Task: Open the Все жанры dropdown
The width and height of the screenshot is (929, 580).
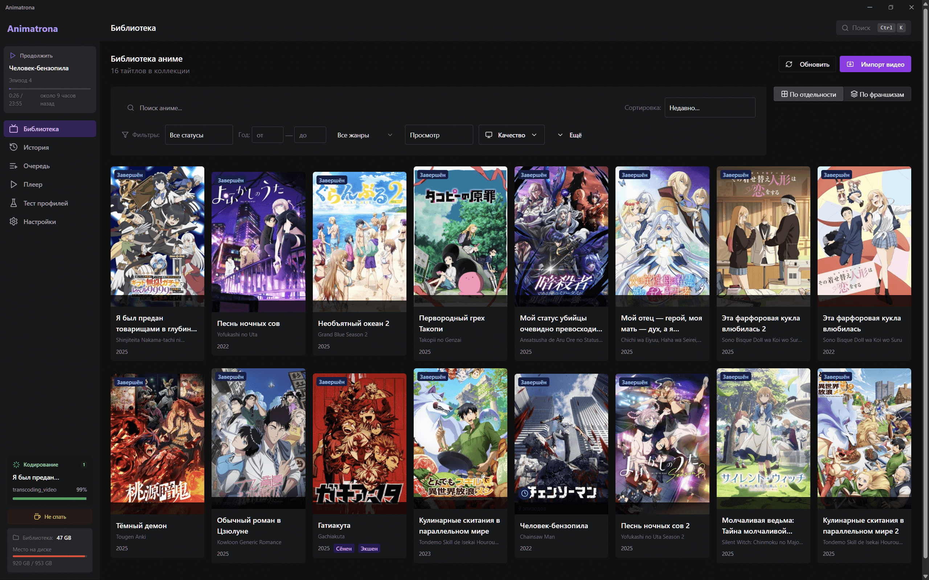Action: pyautogui.click(x=364, y=135)
